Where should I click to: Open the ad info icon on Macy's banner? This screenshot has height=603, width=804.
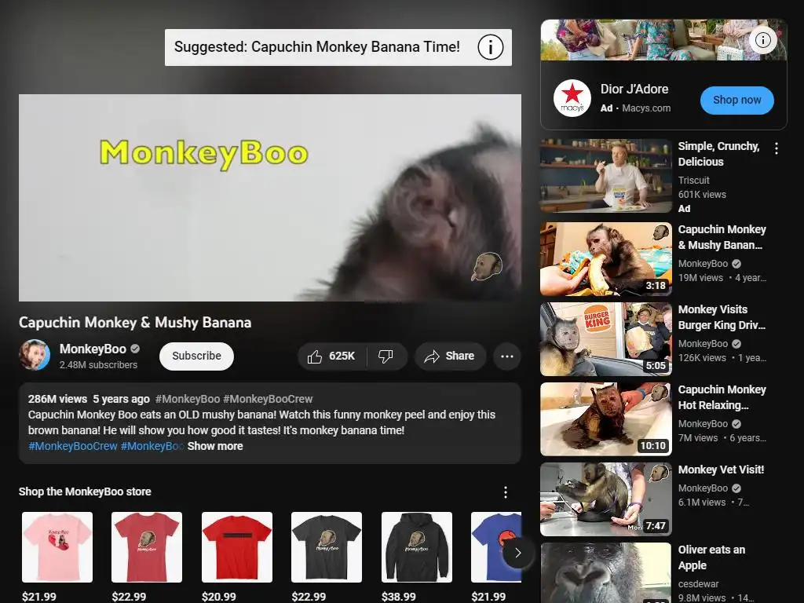(x=763, y=40)
